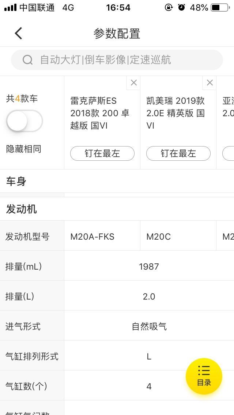Image resolution: width=234 pixels, height=415 pixels.
Task: Select the 排量(L) row label
Action: click(x=20, y=296)
